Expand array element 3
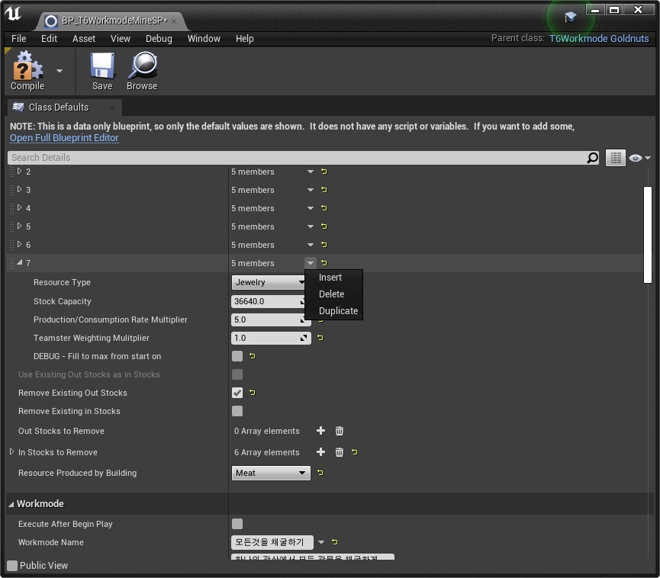 click(19, 189)
